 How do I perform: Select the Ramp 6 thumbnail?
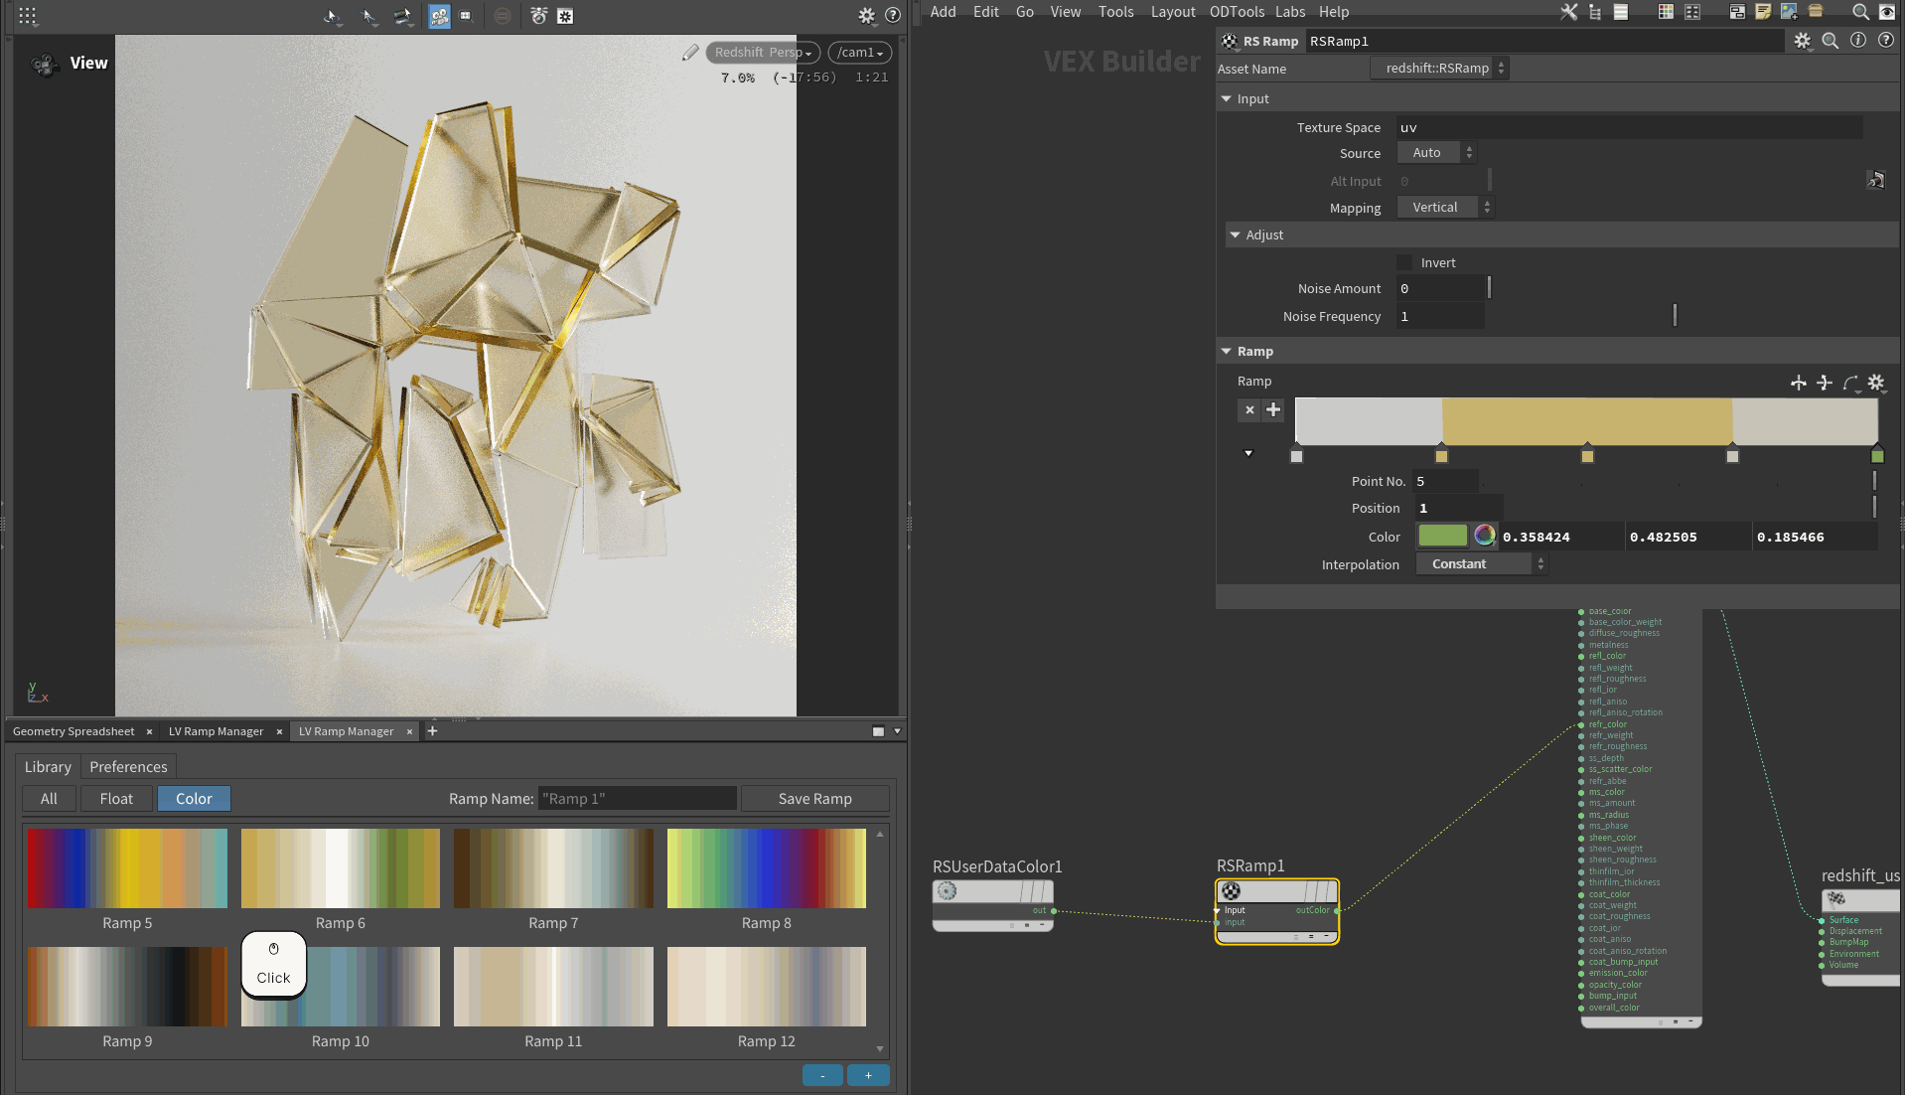click(340, 868)
